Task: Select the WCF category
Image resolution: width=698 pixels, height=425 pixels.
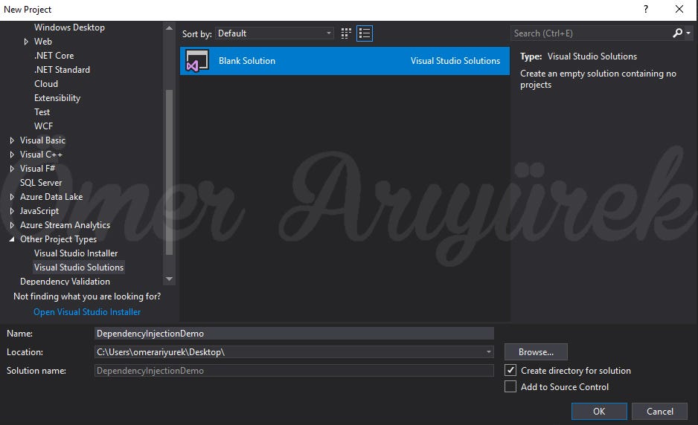Action: (x=43, y=126)
